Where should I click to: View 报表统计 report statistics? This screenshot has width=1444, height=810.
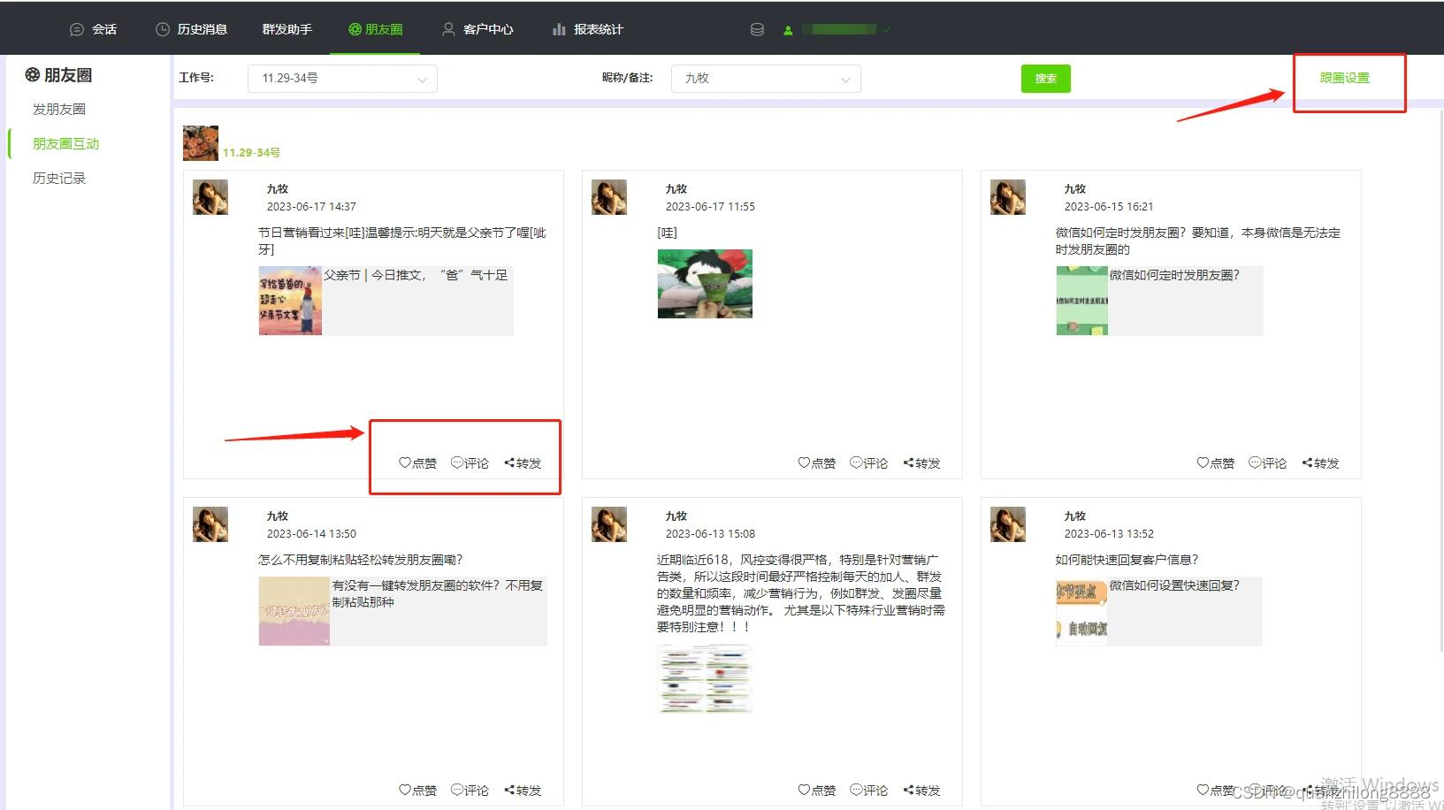(x=587, y=28)
